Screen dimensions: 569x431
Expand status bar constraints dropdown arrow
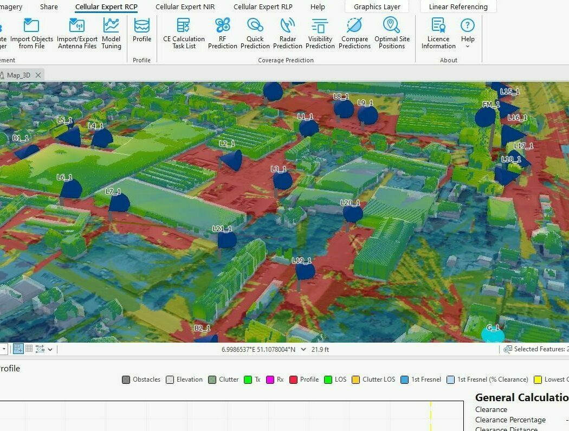50,349
